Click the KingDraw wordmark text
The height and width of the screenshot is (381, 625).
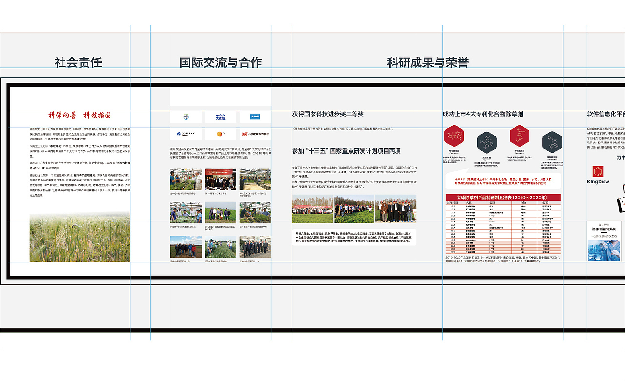pyautogui.click(x=598, y=182)
